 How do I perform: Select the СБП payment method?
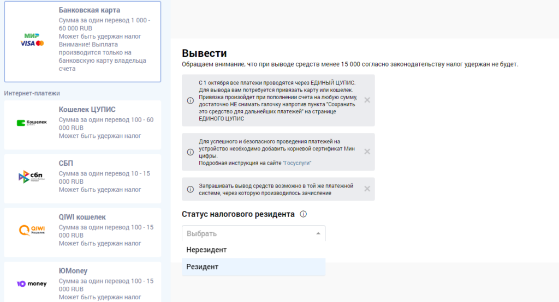point(82,179)
